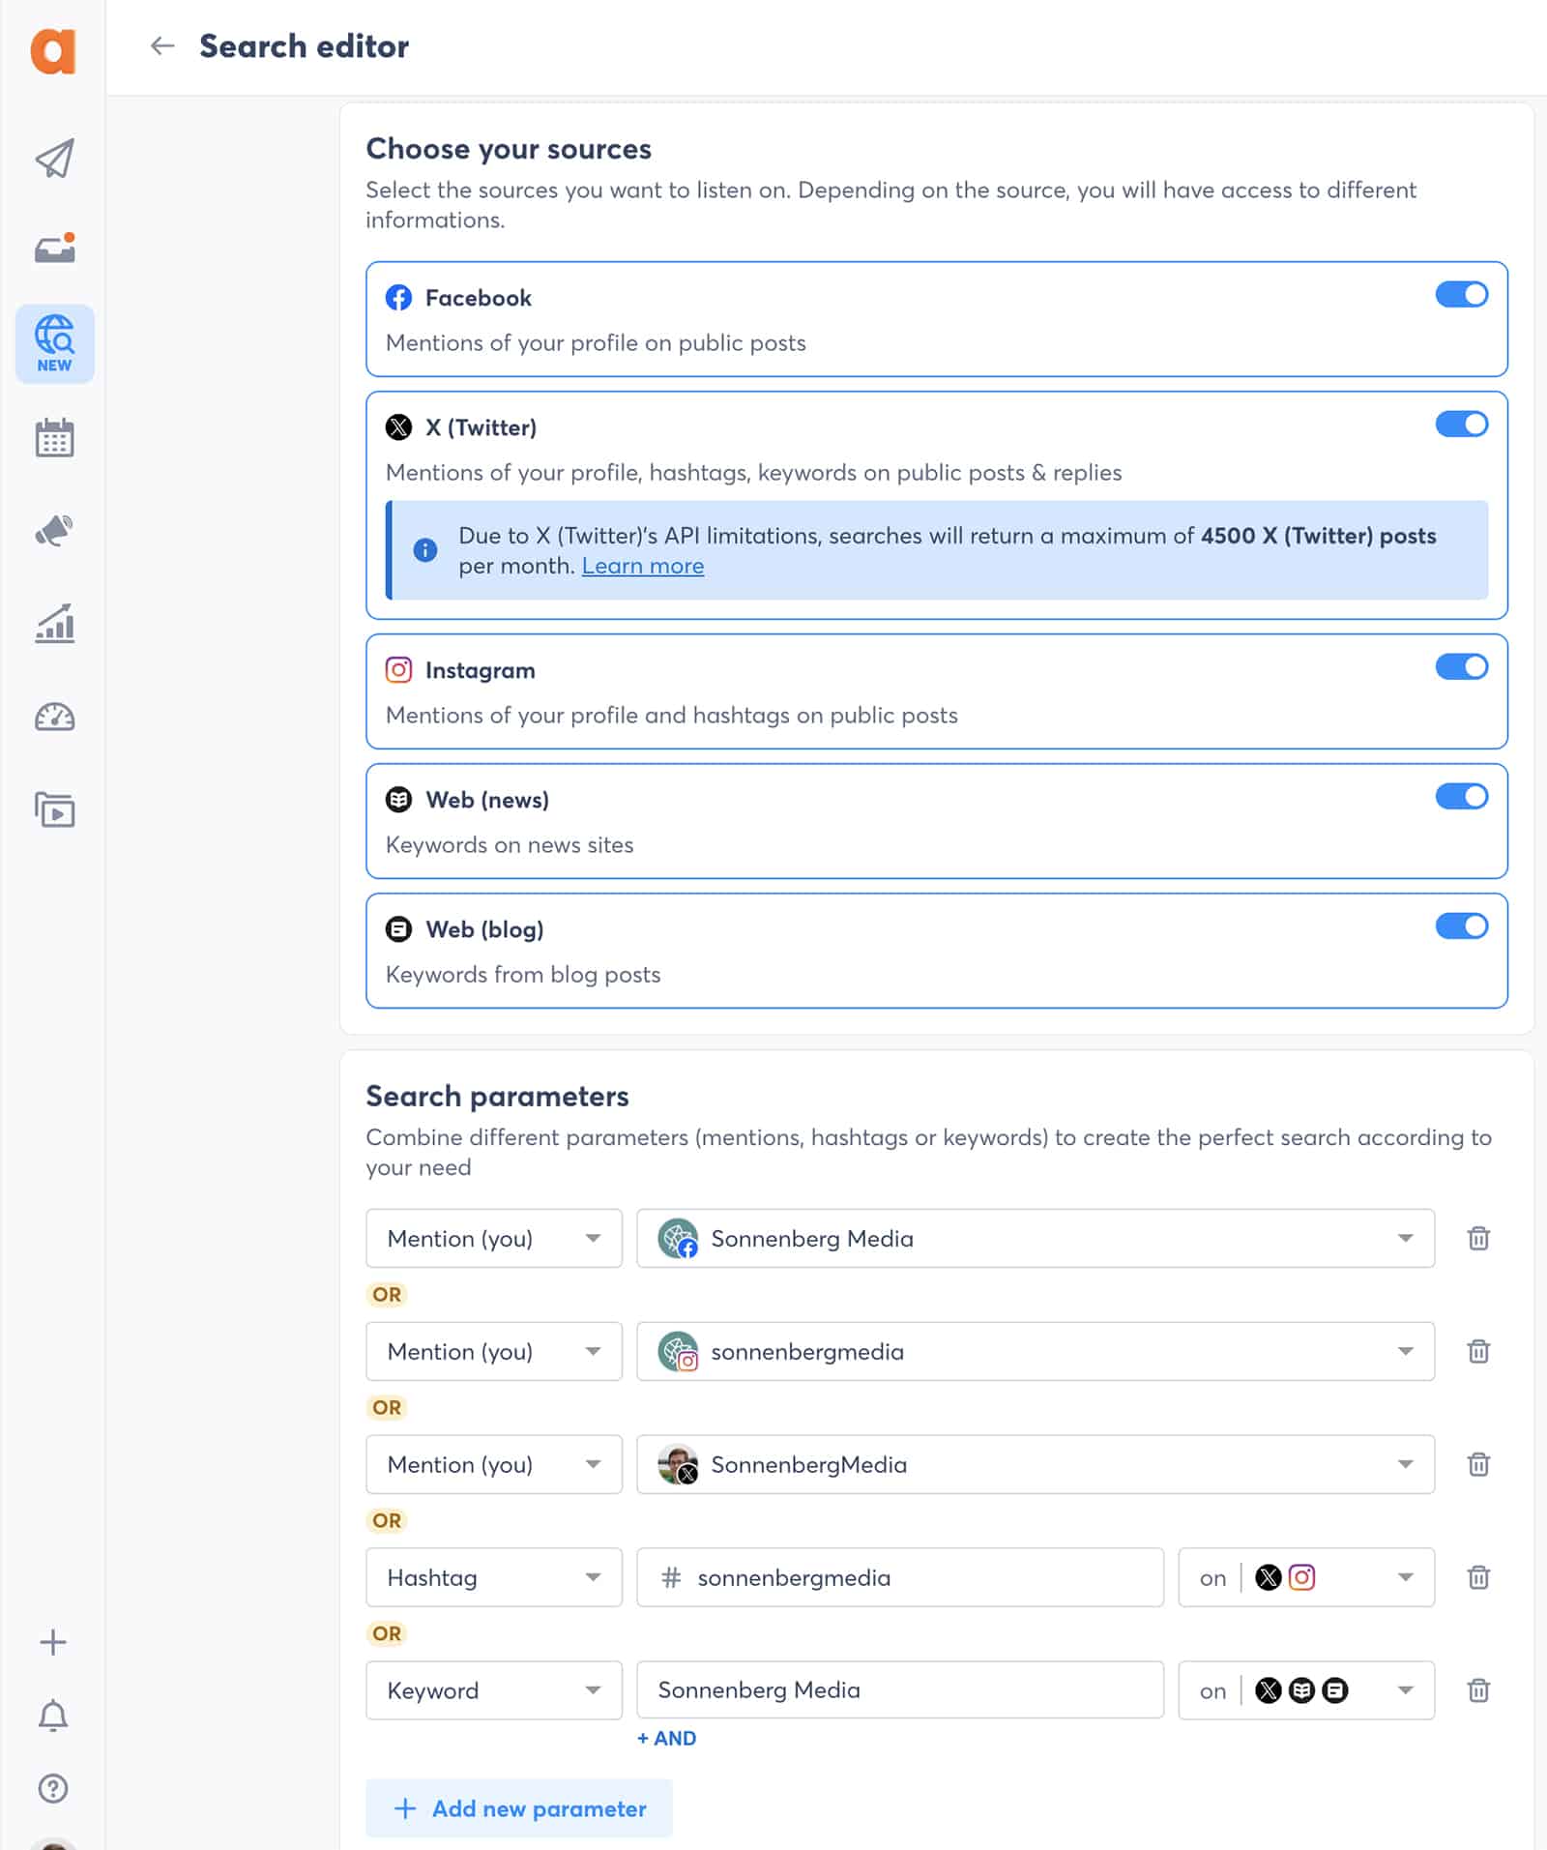Disable the Web (blog) source toggle

1461,925
